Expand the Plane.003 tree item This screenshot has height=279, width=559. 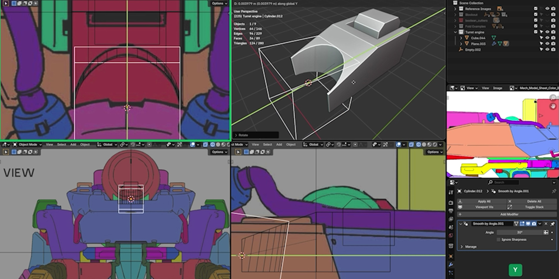(x=461, y=44)
